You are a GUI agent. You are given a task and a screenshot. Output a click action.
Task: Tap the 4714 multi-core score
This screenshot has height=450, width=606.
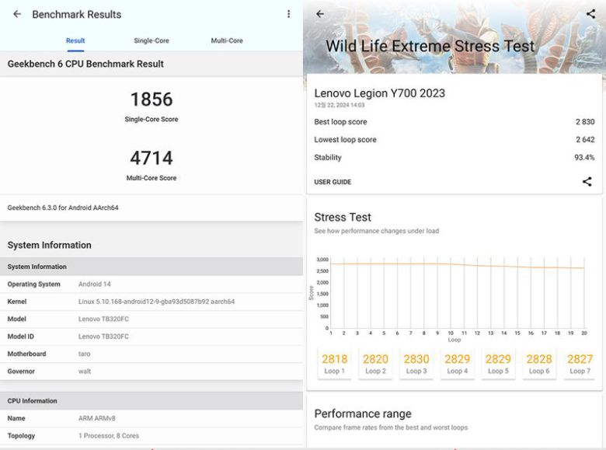point(151,159)
